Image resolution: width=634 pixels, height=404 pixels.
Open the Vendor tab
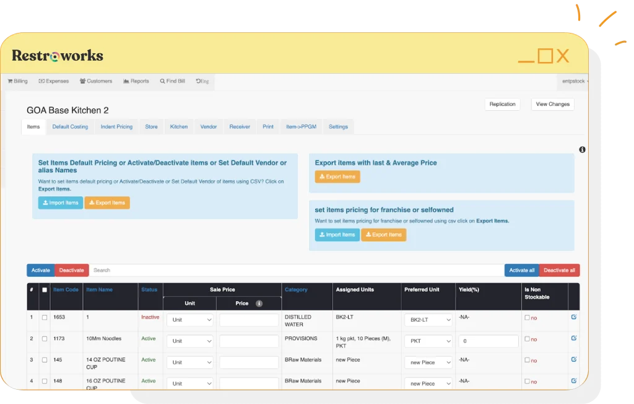coord(209,126)
